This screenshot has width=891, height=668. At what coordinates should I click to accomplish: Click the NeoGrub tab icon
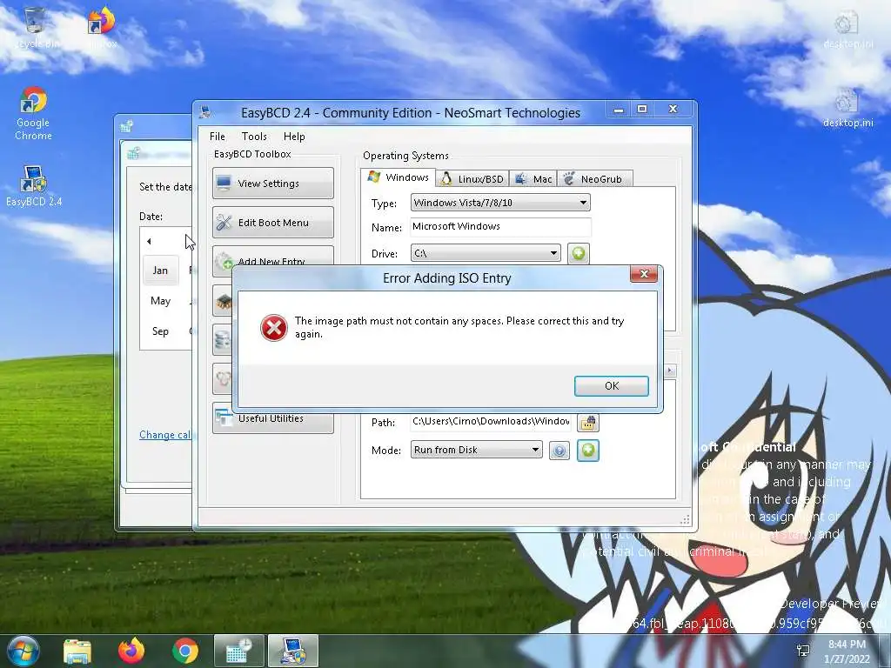click(x=569, y=179)
